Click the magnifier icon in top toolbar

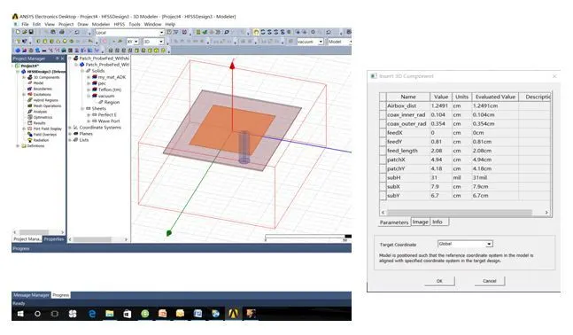tap(227, 32)
